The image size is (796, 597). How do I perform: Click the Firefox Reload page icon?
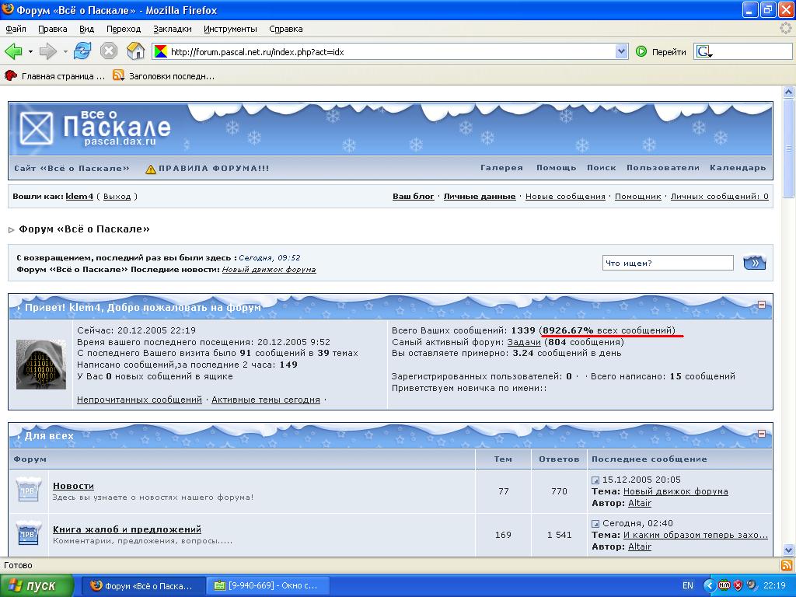click(x=82, y=51)
